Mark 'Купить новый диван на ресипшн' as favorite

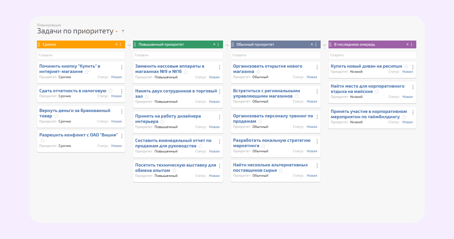coord(406,67)
